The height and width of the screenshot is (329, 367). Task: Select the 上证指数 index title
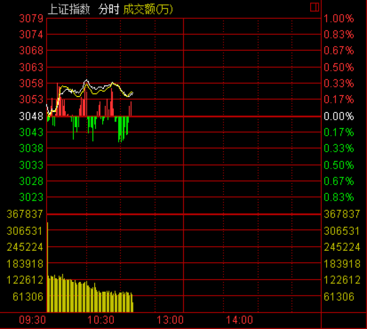pos(70,8)
